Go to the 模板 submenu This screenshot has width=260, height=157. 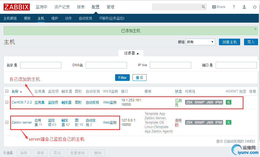coord(27,18)
